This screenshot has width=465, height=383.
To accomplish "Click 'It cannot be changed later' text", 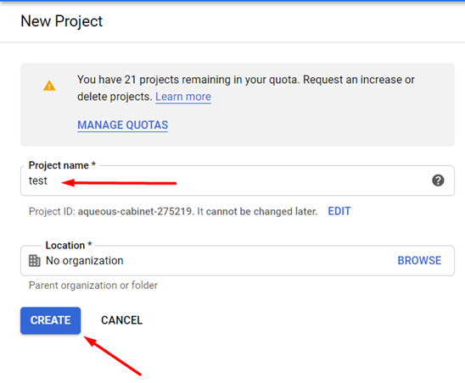I will pos(257,212).
